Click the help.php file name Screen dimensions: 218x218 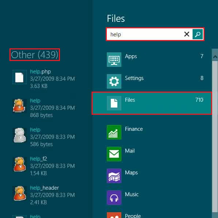[x=40, y=72]
